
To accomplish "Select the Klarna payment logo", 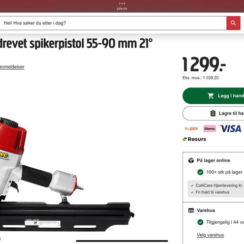I will pos(209,129).
